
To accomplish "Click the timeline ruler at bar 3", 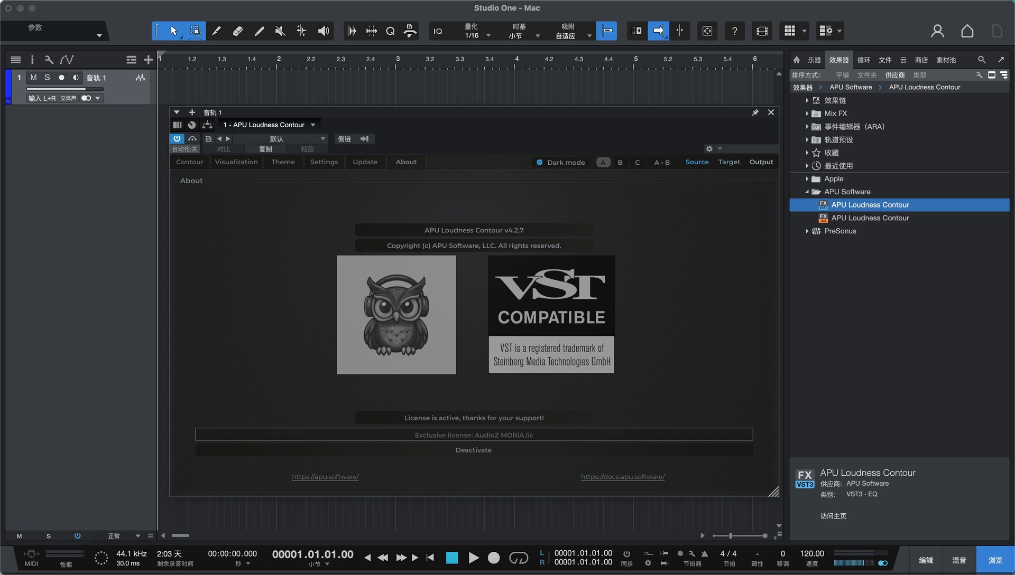I will coord(398,59).
